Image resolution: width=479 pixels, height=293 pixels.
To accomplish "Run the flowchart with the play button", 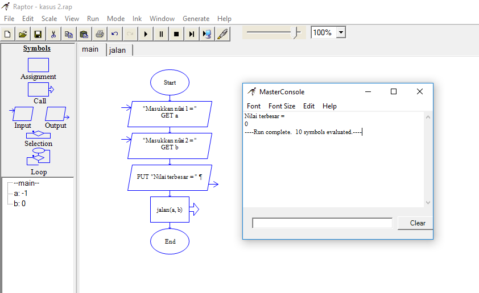I will [146, 34].
